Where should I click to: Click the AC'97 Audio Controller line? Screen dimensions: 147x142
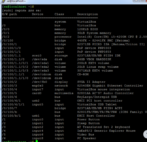[x=105, y=93]
